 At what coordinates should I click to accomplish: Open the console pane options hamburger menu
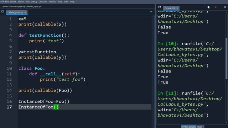(225, 7)
